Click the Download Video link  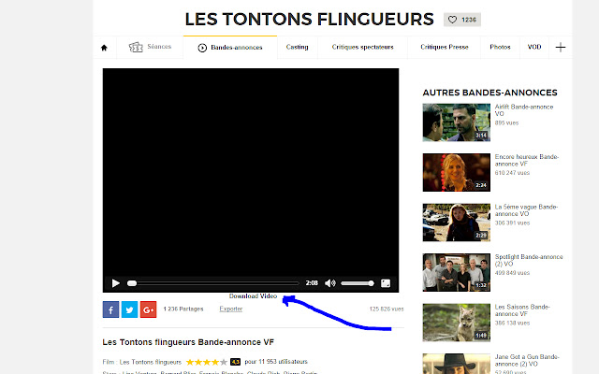tap(253, 295)
